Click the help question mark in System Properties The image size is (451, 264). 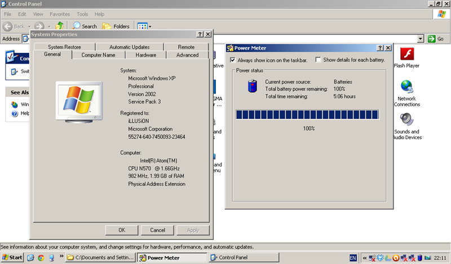(x=200, y=34)
